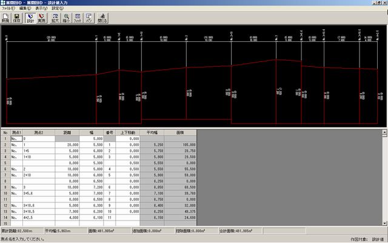Click row header number 15
Screen dimensions: 388x243
point(5,224)
